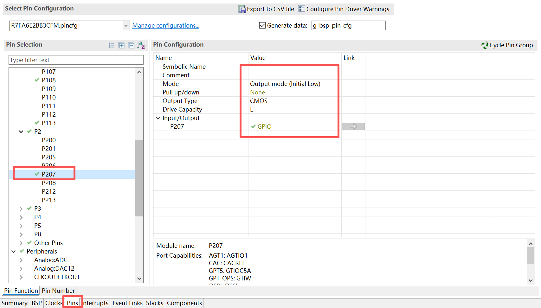541x308 pixels.
Task: Click the P207 link arrow button
Action: pyautogui.click(x=353, y=126)
